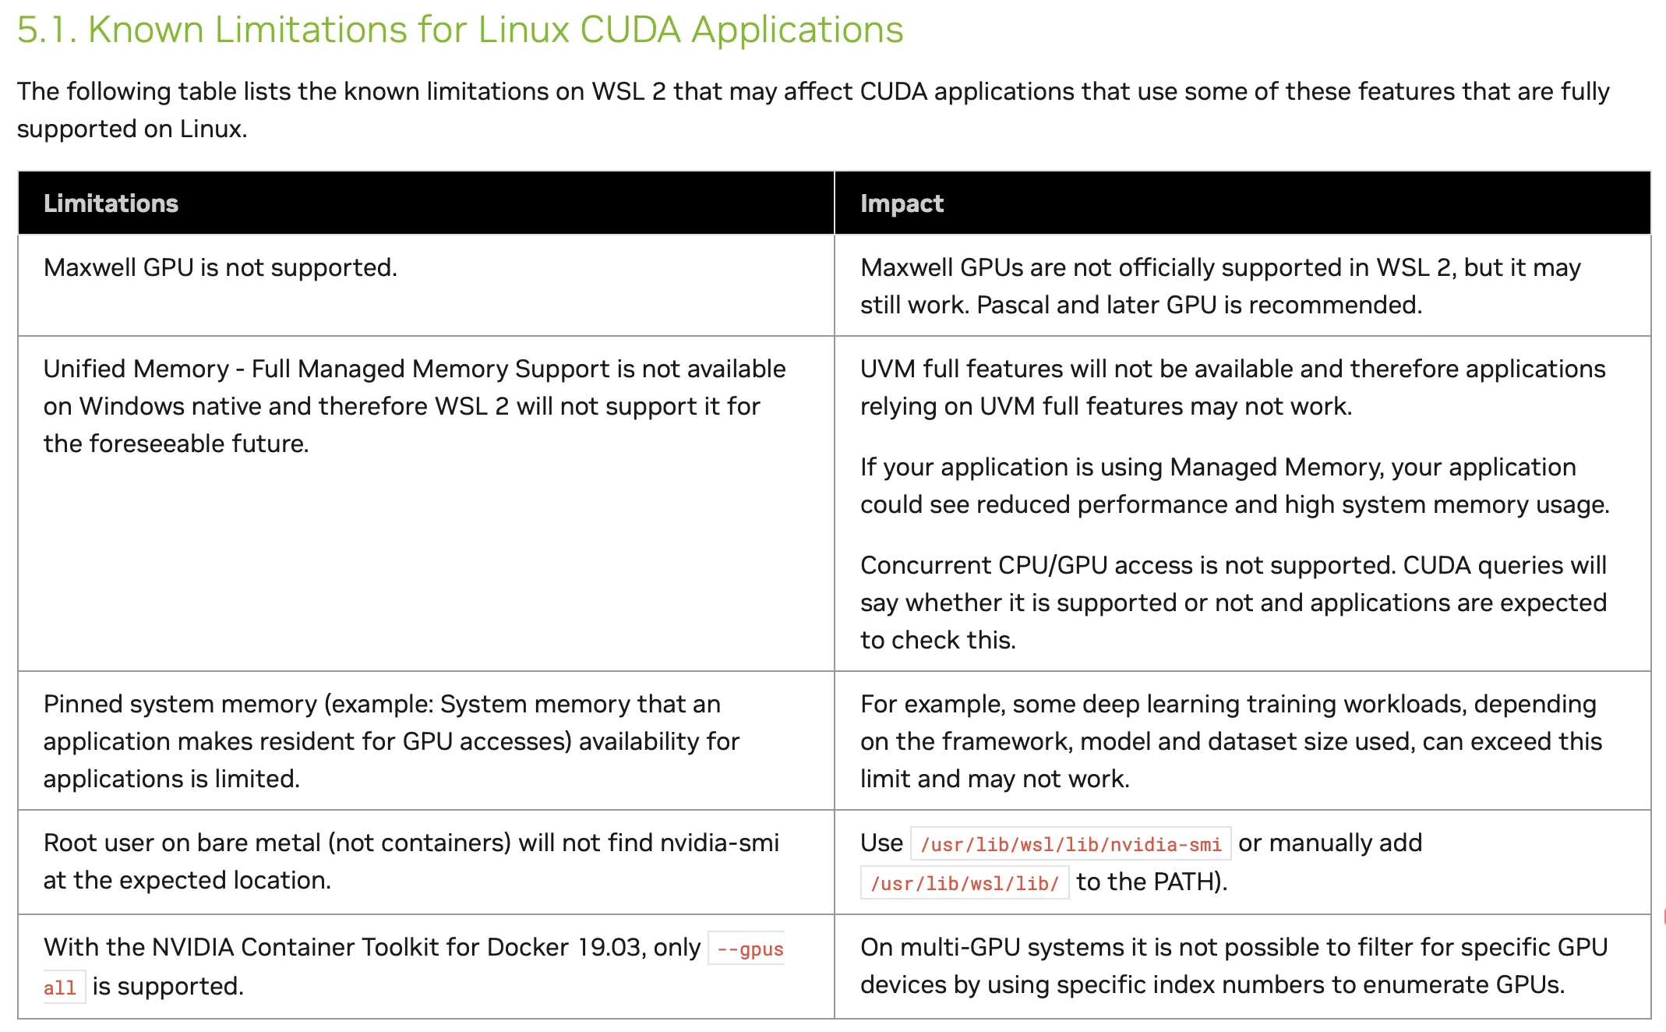Click the /usr/lib/wsl/lib/ path code snippet

click(x=964, y=883)
